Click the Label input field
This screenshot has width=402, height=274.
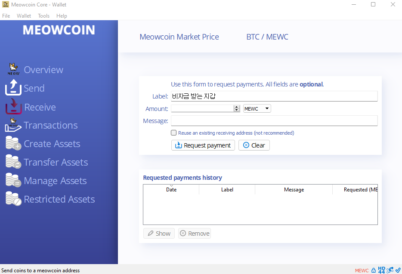[274, 96]
